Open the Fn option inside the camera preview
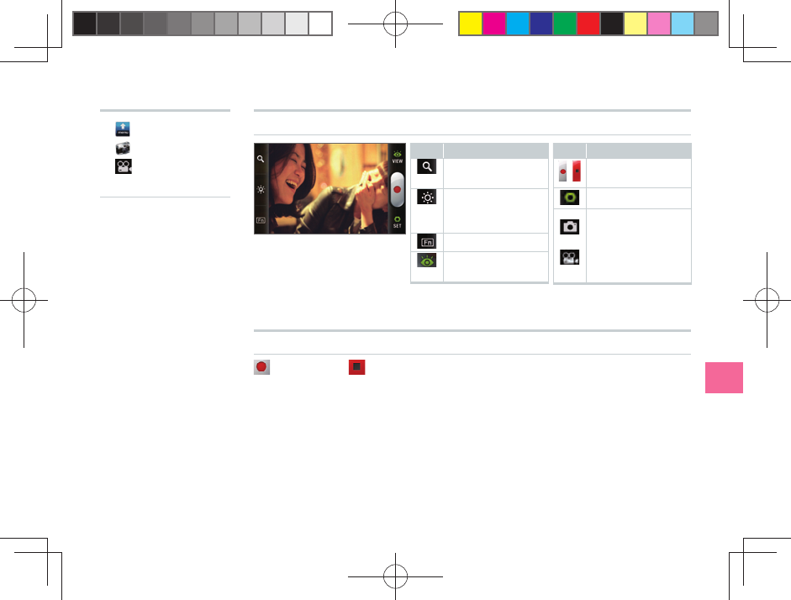This screenshot has height=600, width=791. pos(261,220)
